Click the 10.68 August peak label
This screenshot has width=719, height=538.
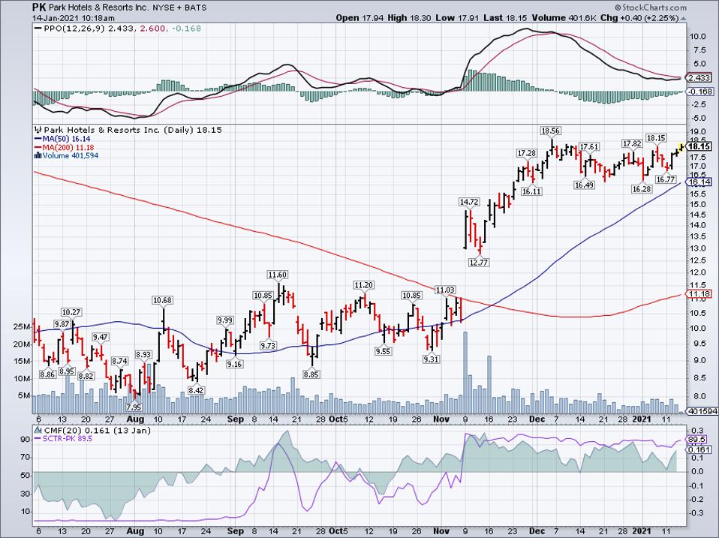pyautogui.click(x=162, y=300)
